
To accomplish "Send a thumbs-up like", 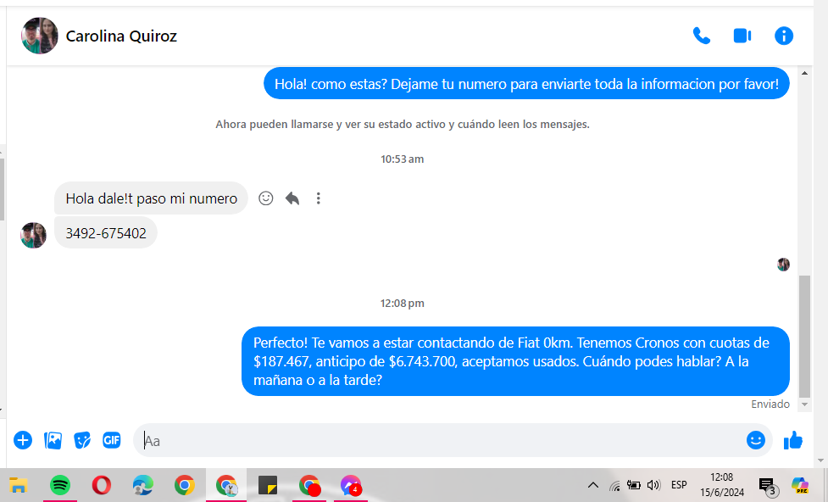I will 793,440.
